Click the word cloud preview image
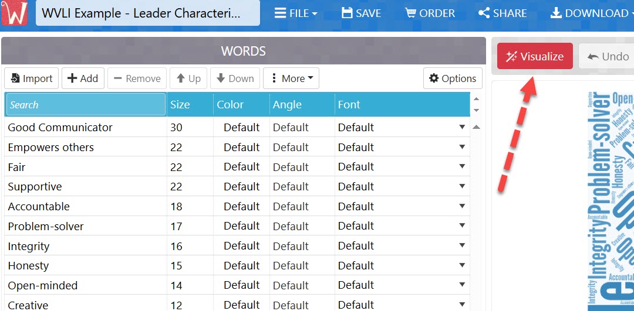634x311 pixels. [609, 200]
